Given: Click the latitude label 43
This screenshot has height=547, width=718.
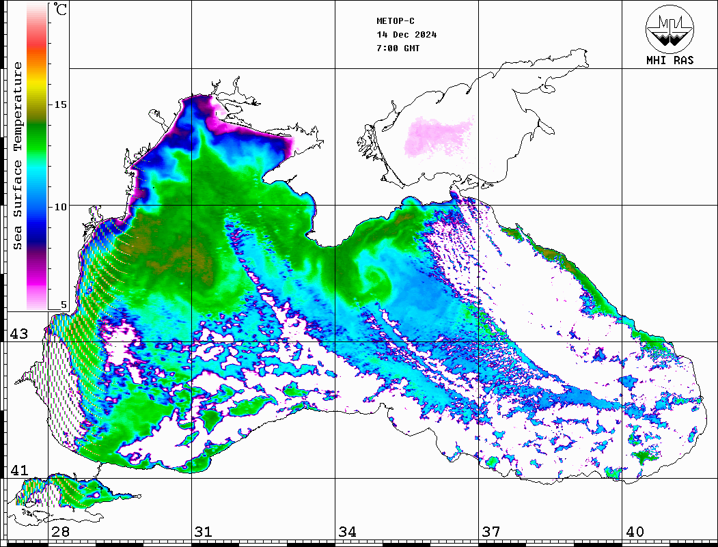Looking at the screenshot, I should point(19,334).
